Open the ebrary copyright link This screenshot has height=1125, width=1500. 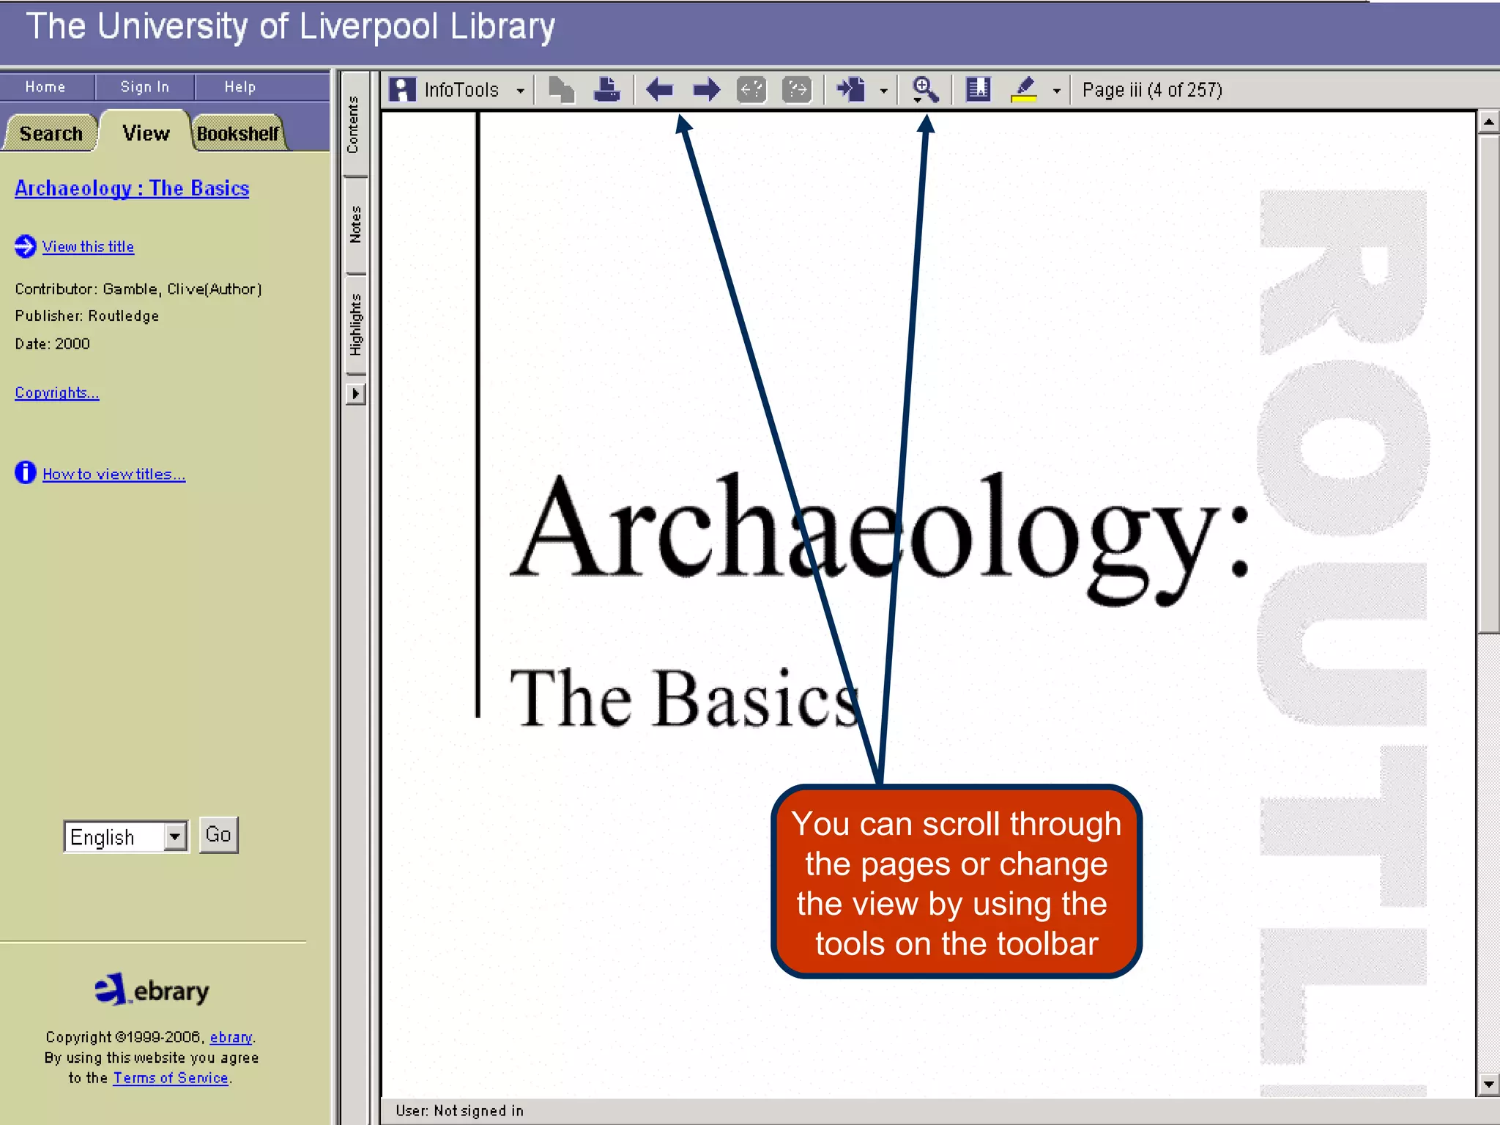[231, 1037]
